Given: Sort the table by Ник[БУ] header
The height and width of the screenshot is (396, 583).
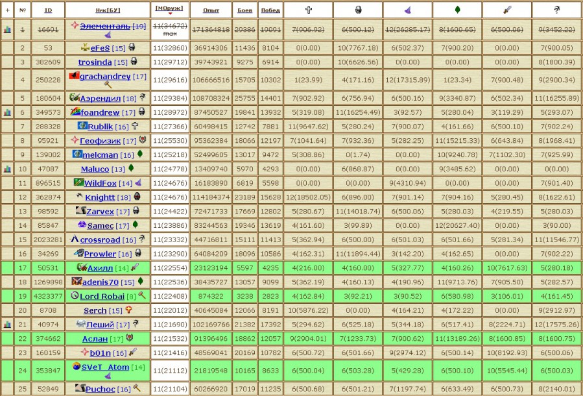Looking at the screenshot, I should coord(108,10).
